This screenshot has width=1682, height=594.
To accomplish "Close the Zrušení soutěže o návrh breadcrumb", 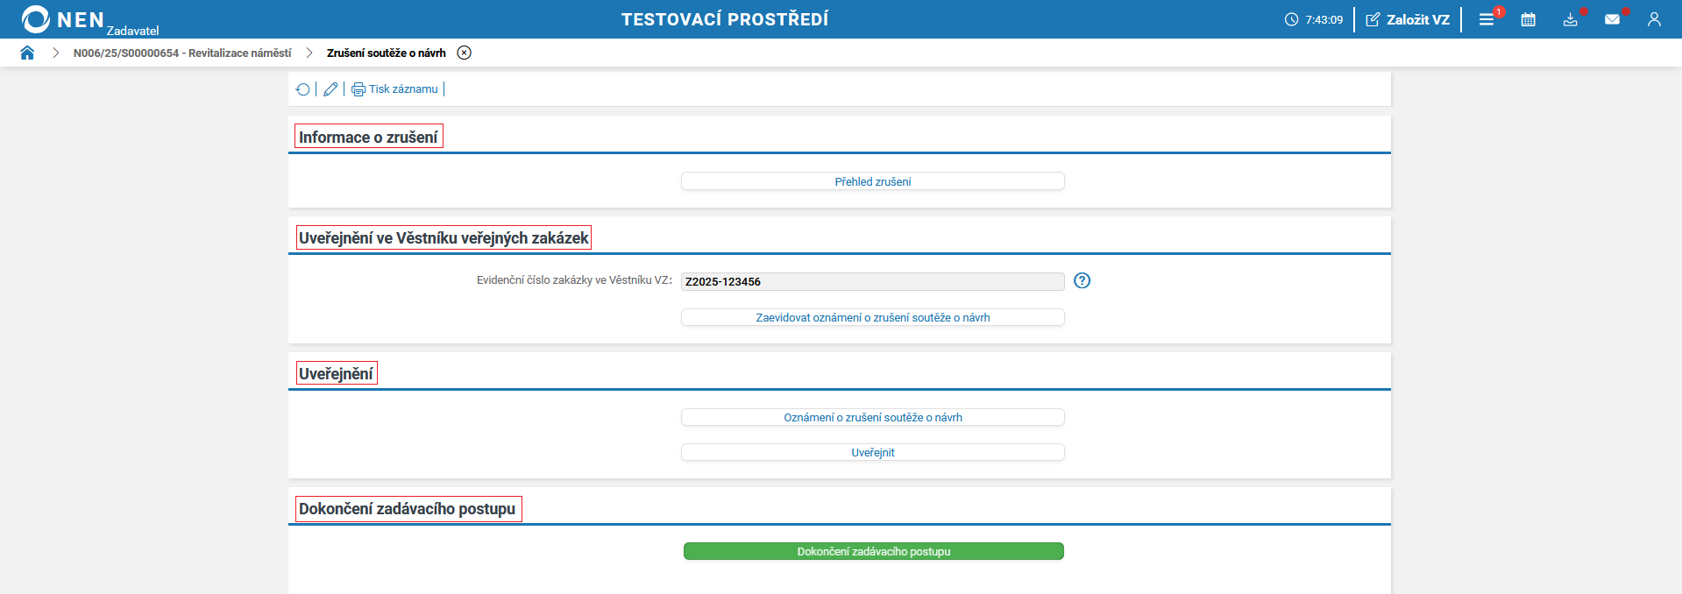I will tap(465, 53).
